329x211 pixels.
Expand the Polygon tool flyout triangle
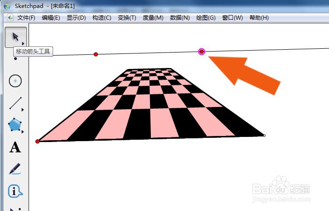tap(23, 132)
